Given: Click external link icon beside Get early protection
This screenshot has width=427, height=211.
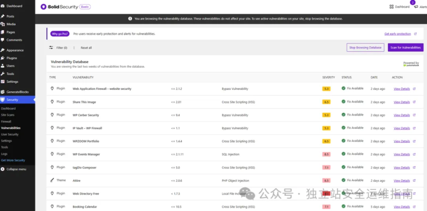Looking at the screenshot, I should [415, 34].
